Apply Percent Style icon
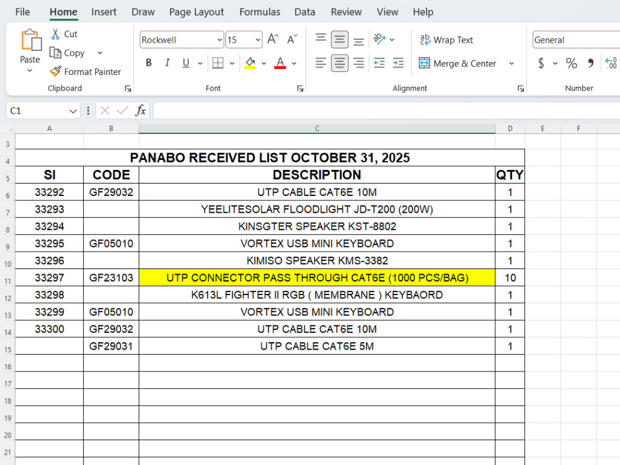 [x=572, y=63]
